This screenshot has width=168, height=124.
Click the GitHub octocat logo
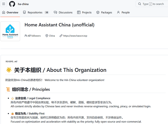12,4
